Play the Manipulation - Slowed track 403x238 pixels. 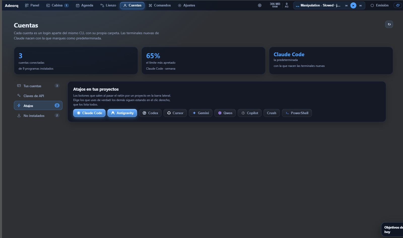click(353, 6)
